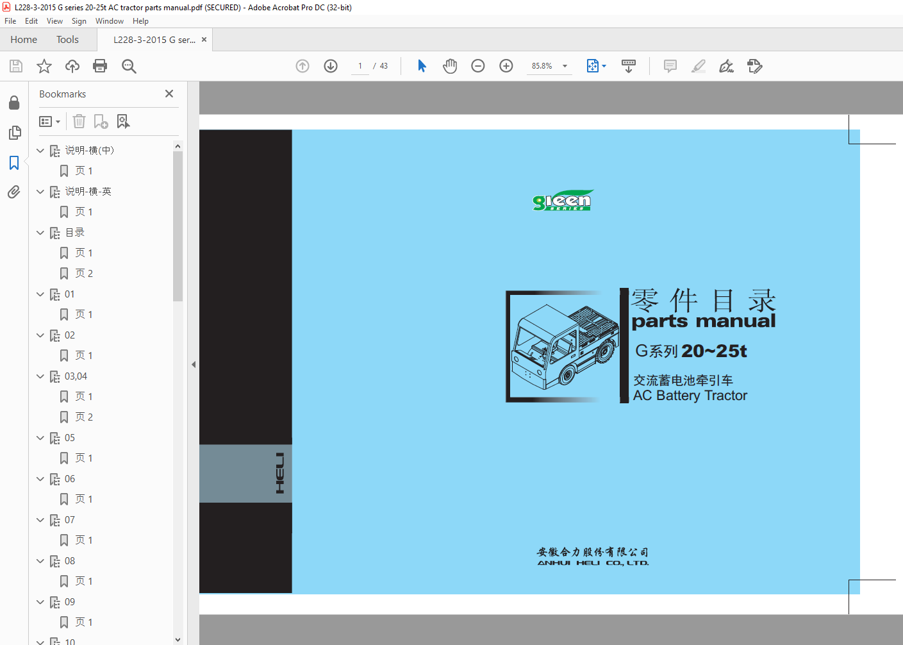Open the Window menu

(110, 21)
